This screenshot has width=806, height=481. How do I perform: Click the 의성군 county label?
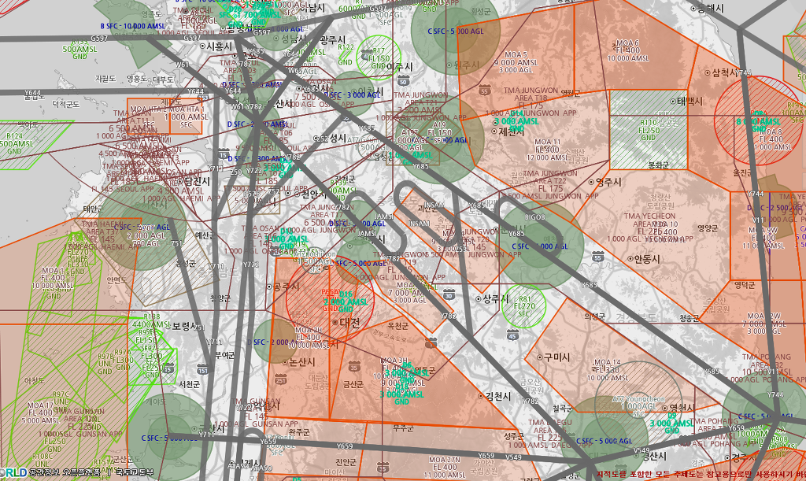[595, 316]
